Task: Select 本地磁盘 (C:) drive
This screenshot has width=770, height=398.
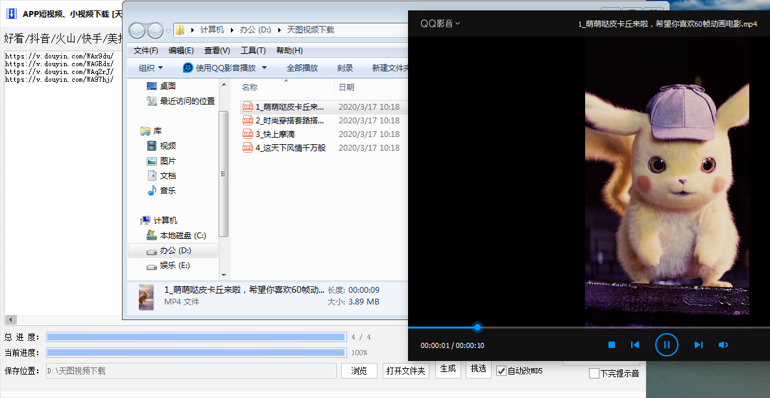Action: (x=176, y=236)
